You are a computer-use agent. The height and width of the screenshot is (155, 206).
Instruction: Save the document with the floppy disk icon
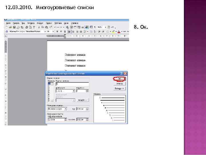click(14, 27)
